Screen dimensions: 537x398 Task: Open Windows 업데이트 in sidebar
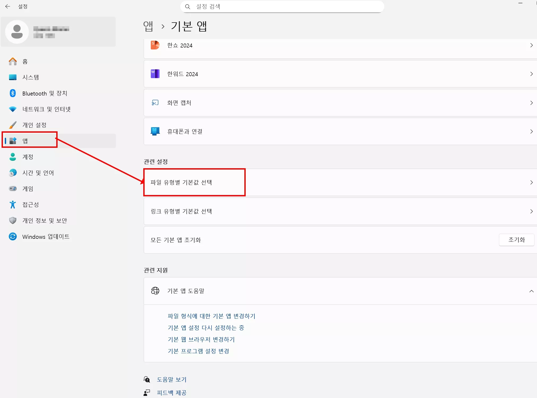coord(46,236)
